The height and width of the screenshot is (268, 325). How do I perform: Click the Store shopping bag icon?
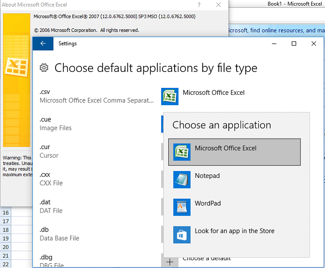pyautogui.click(x=182, y=235)
